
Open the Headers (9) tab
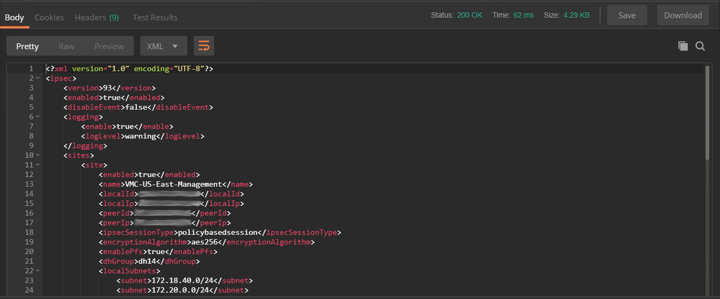(97, 17)
